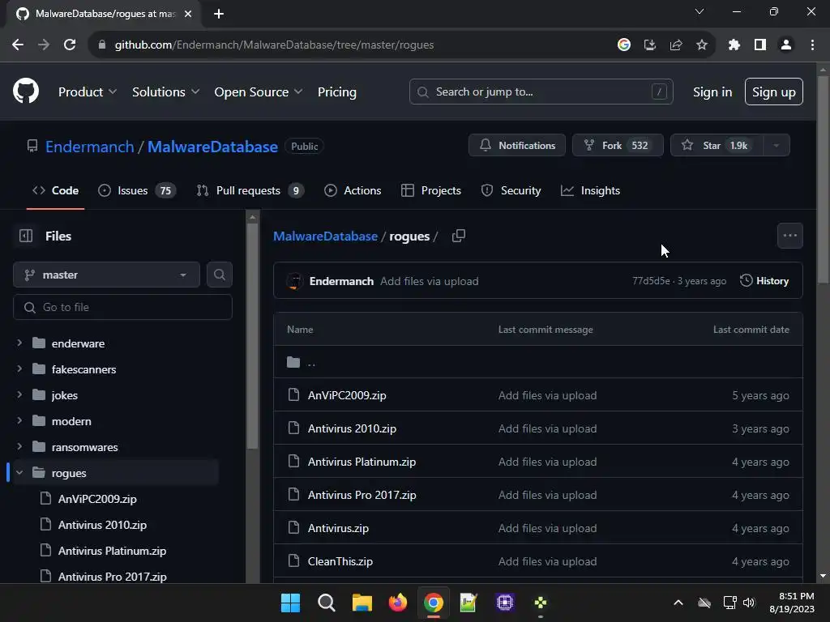Viewport: 830px width, 622px height.
Task: Open Windows taskbar Search
Action: (327, 603)
